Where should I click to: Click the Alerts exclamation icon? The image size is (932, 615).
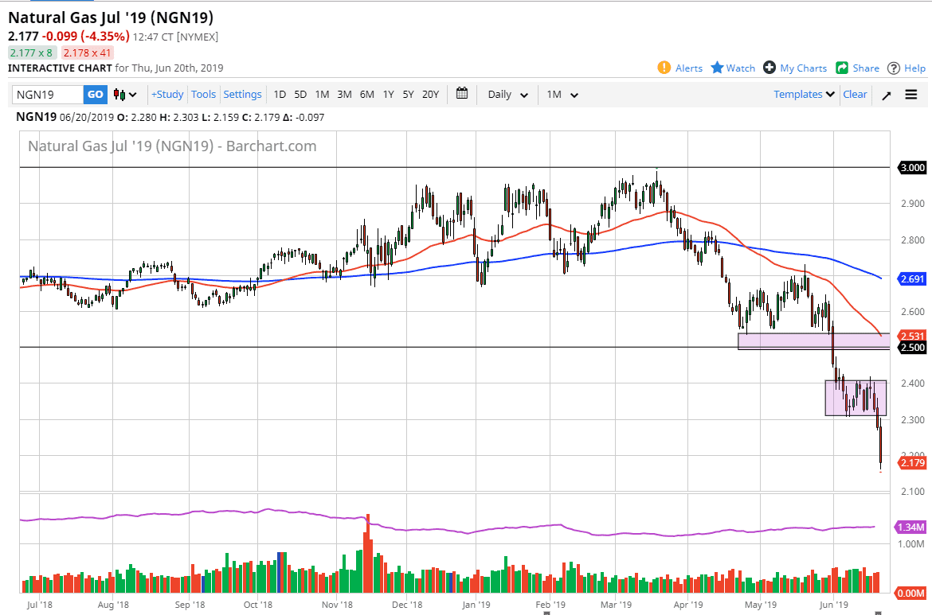pos(664,68)
